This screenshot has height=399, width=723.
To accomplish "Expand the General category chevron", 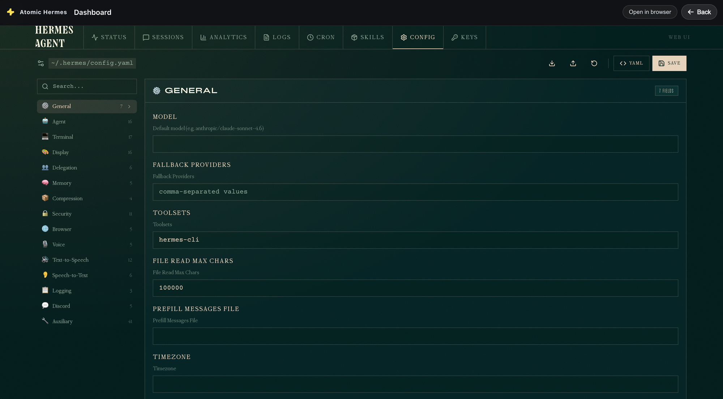I will tap(129, 106).
